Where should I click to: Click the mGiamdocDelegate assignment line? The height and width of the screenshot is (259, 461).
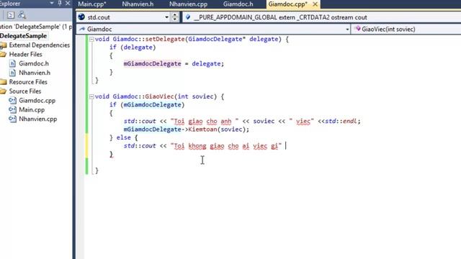point(174,64)
